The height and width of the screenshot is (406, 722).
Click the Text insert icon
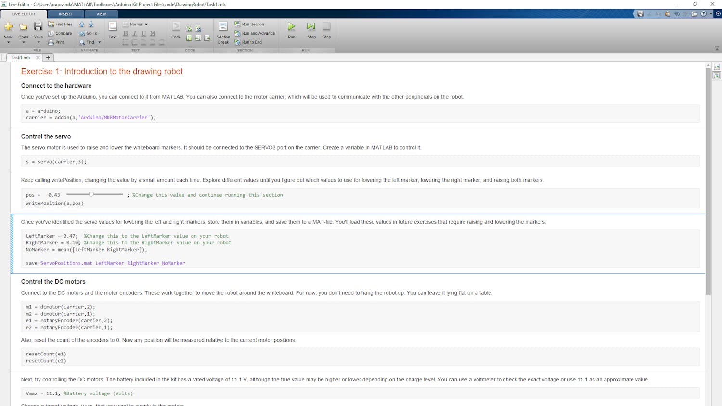tap(113, 30)
